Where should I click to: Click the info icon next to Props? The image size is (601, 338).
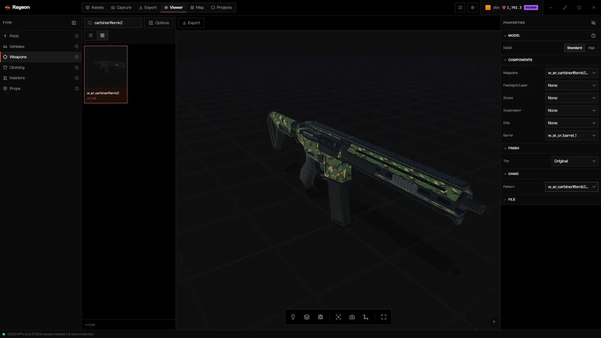[77, 89]
